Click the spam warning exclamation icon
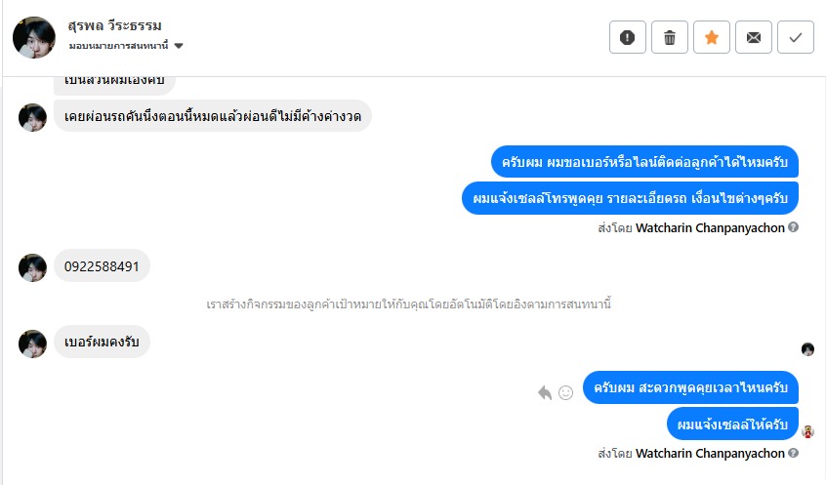Viewport: 826px width, 485px height. tap(628, 37)
